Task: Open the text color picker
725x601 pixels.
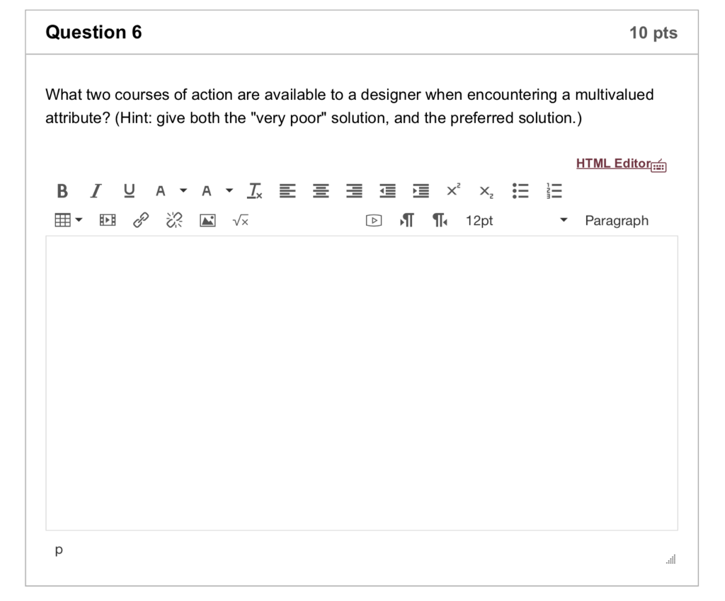Action: click(x=160, y=190)
